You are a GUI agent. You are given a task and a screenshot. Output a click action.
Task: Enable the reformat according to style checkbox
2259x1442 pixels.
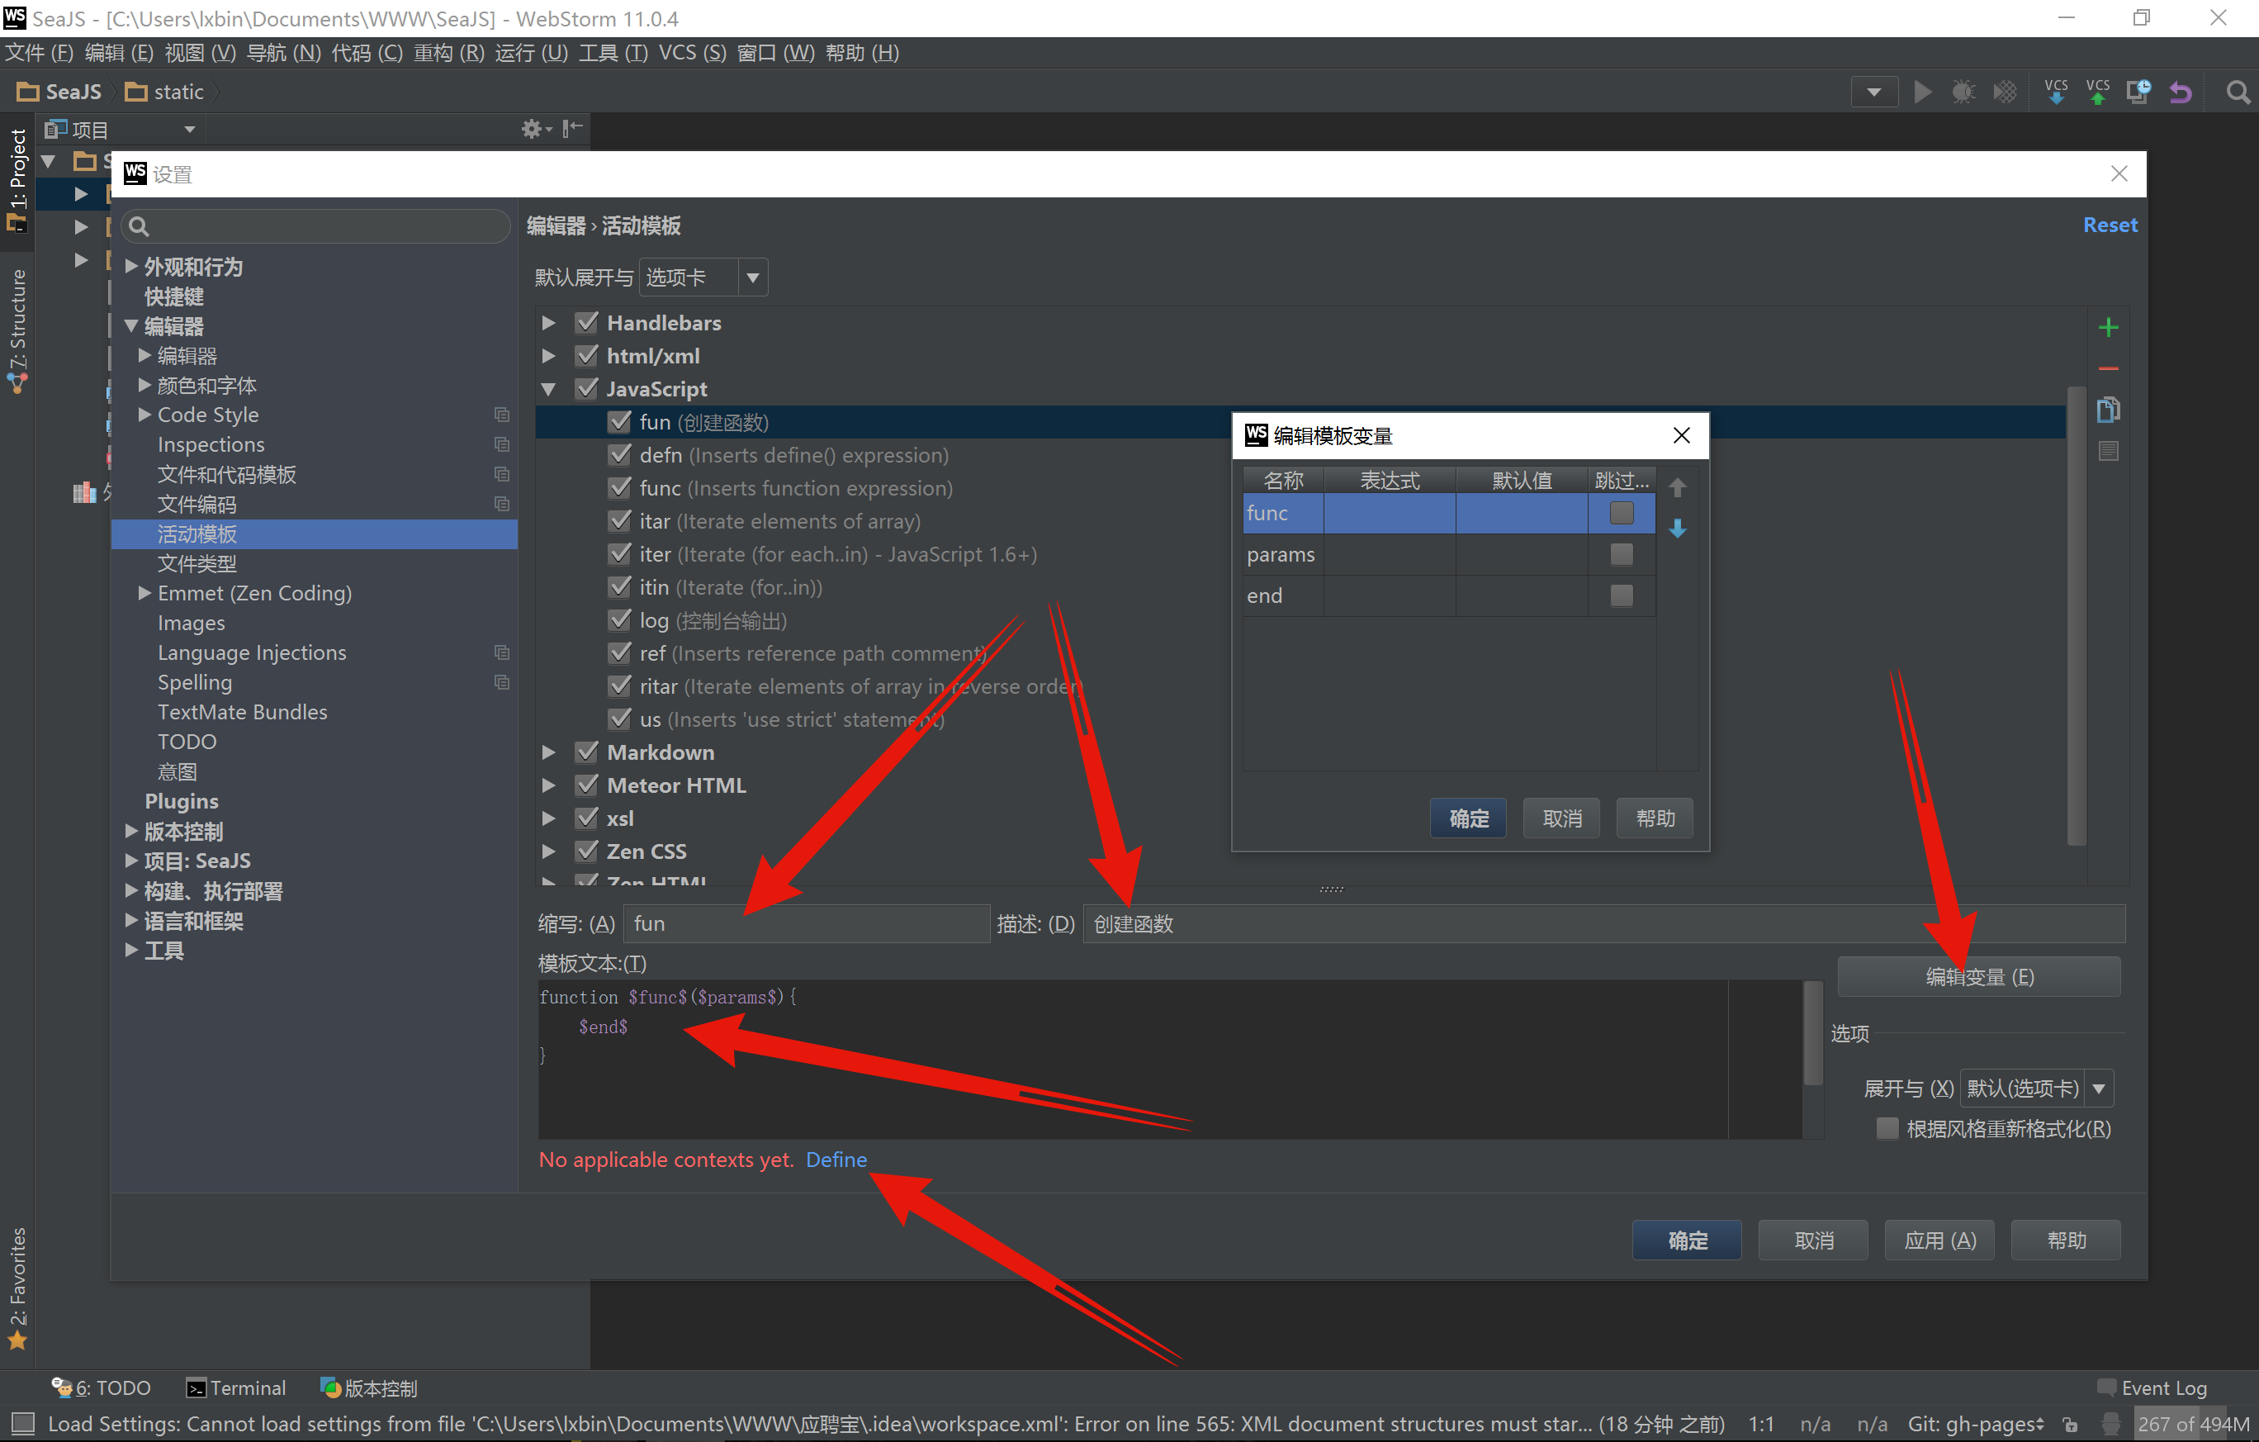click(x=1887, y=1129)
